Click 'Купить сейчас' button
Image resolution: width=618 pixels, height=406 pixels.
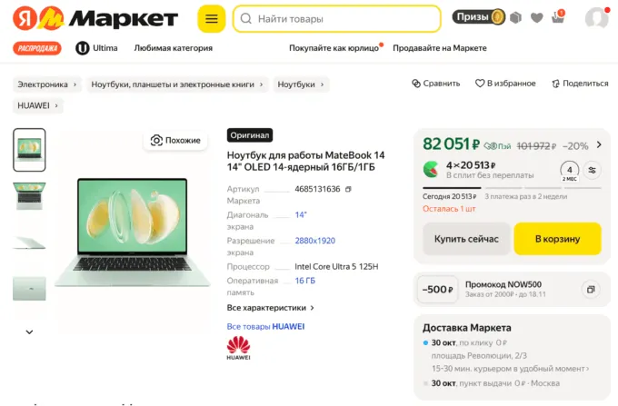[x=466, y=239]
